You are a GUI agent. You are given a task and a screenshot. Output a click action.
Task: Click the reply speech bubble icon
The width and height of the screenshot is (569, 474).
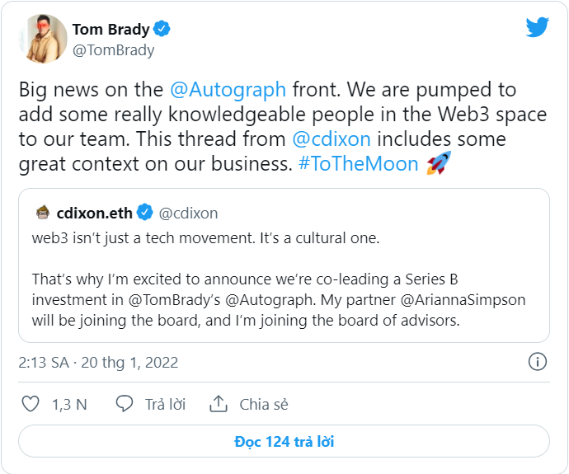[x=125, y=404]
